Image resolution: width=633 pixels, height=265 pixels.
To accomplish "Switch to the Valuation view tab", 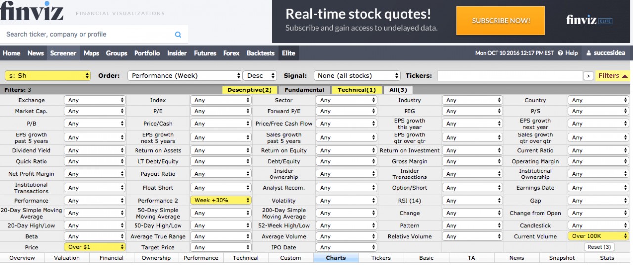I will click(67, 258).
